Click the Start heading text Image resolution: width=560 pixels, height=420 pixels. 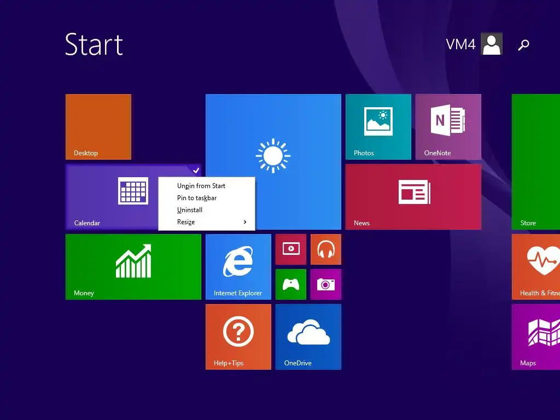pos(94,44)
